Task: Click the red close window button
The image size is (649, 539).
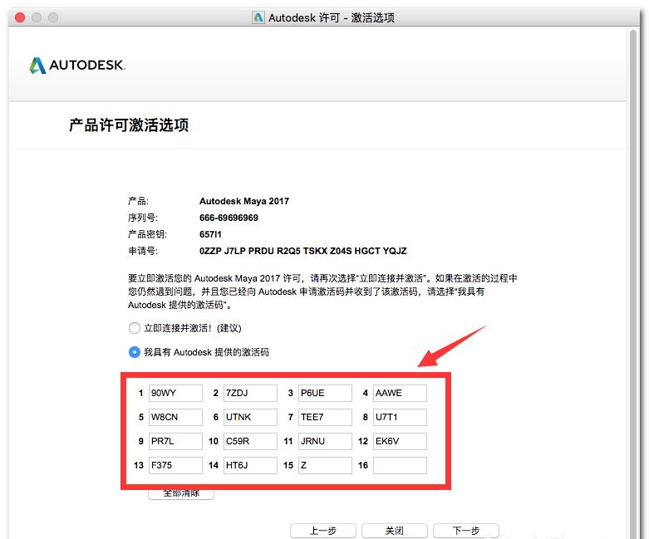Action: tap(20, 17)
